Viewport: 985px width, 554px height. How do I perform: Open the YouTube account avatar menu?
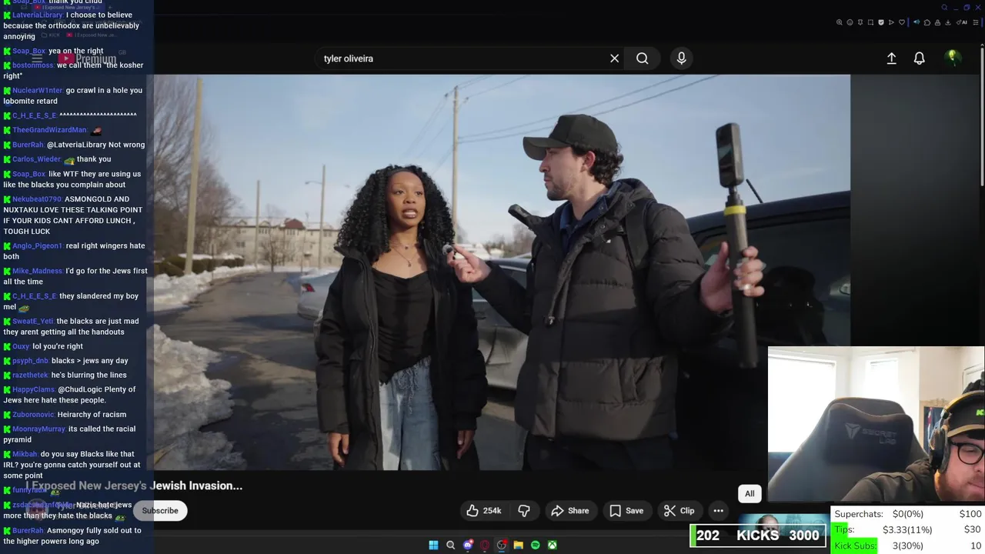click(x=953, y=58)
